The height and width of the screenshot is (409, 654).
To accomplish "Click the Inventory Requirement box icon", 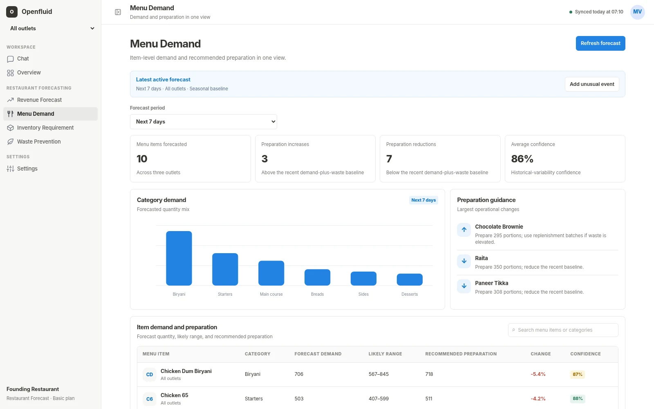I will [11, 128].
